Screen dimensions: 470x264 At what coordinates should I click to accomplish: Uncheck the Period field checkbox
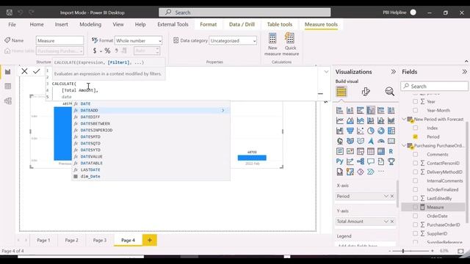pos(415,136)
